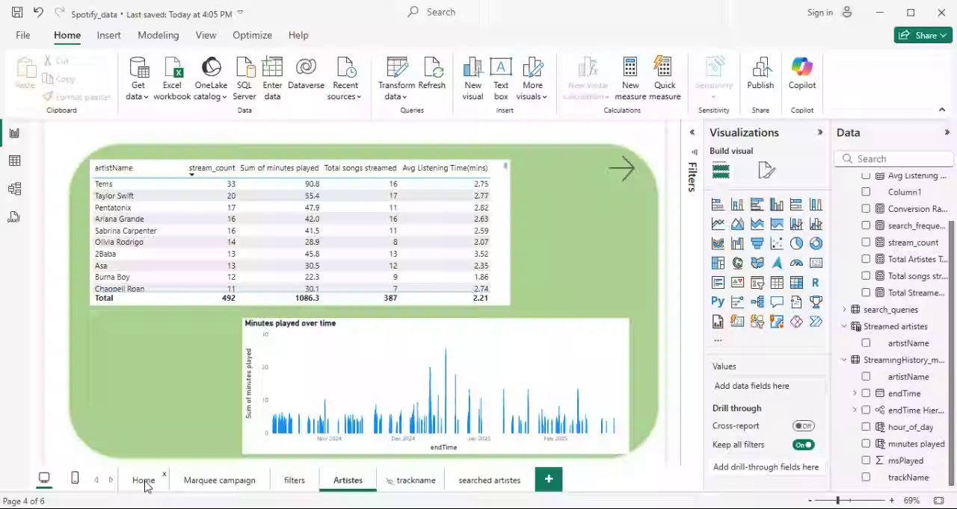Check the trackName field checkbox

click(866, 478)
